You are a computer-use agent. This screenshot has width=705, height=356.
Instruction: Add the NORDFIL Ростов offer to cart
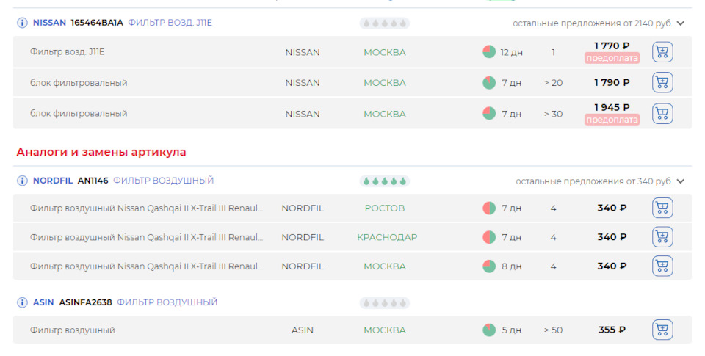tap(662, 208)
